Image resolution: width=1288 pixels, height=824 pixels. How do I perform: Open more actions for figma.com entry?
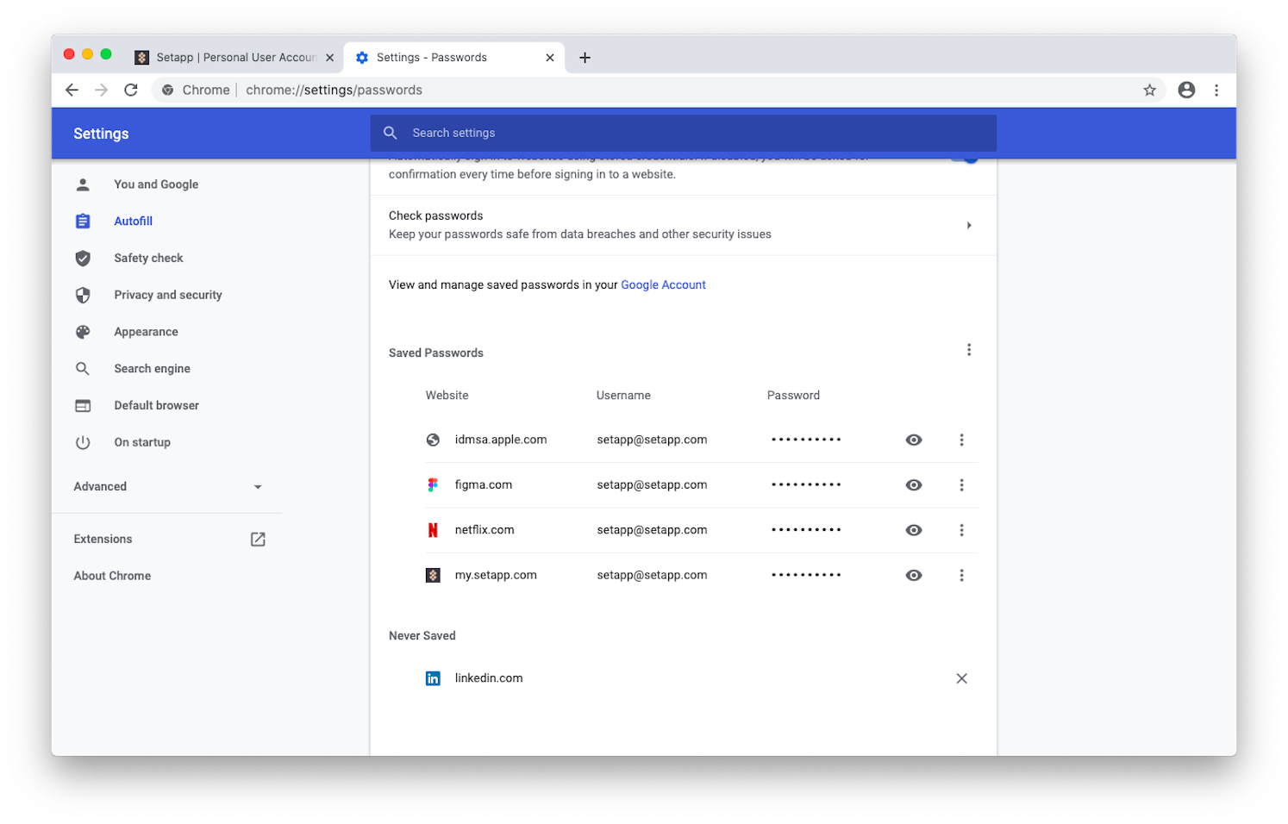click(961, 485)
